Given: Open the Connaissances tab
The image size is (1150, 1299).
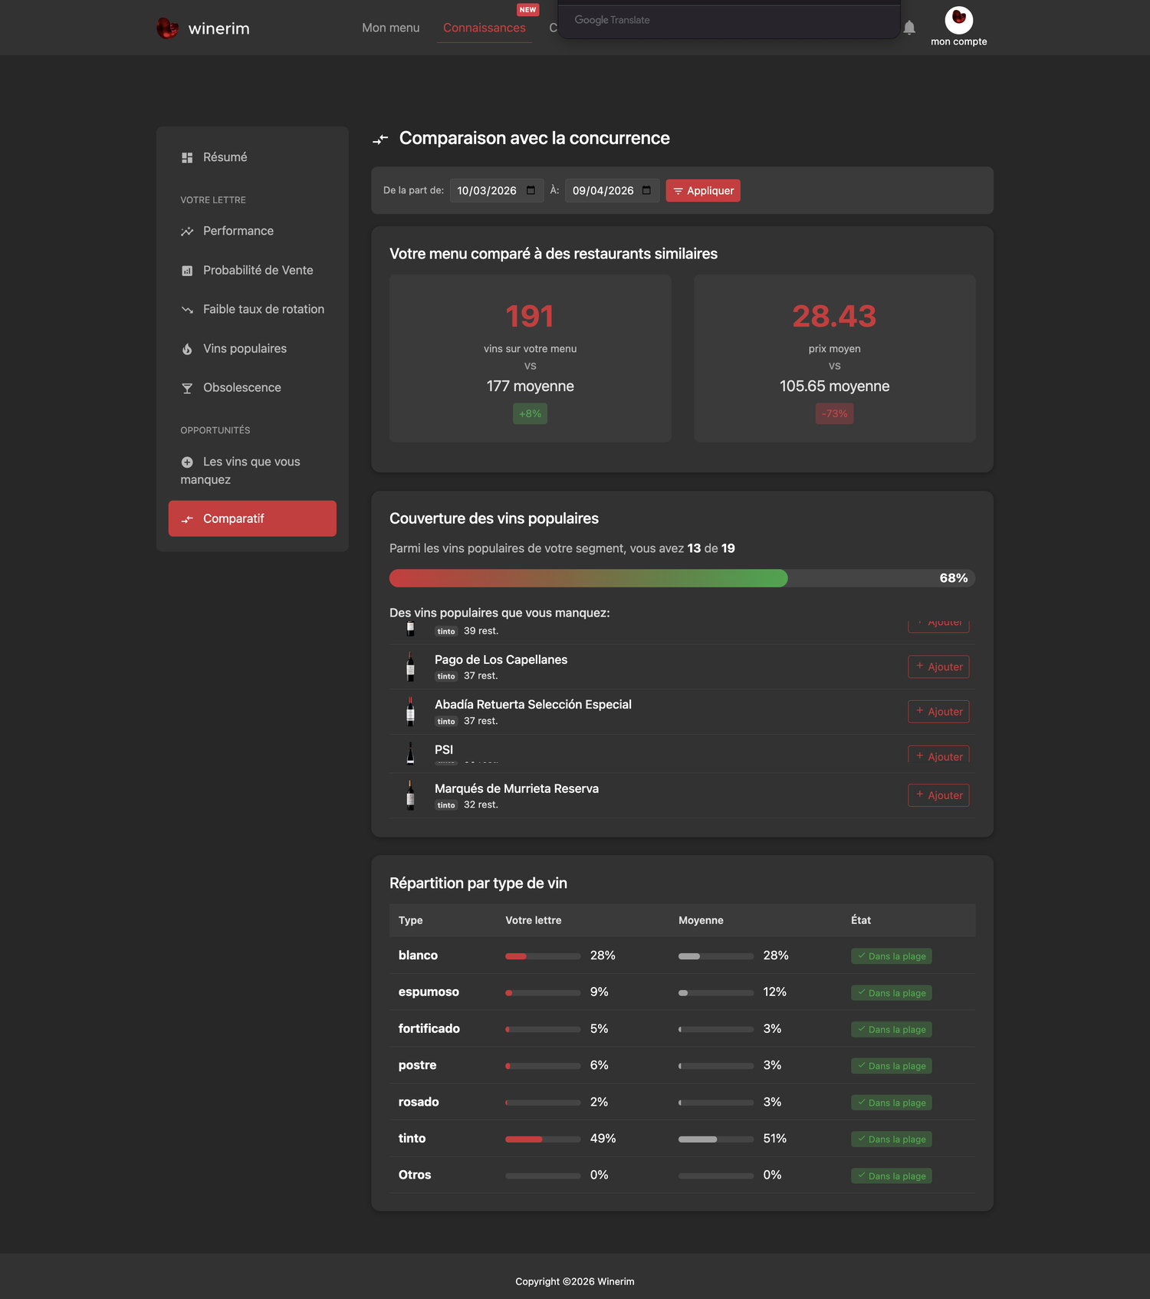Looking at the screenshot, I should (485, 28).
